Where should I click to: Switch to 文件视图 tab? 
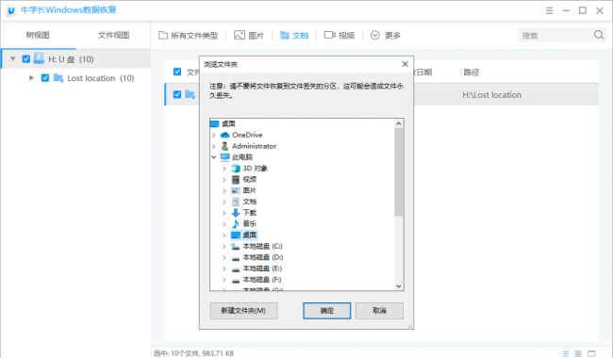(x=113, y=35)
